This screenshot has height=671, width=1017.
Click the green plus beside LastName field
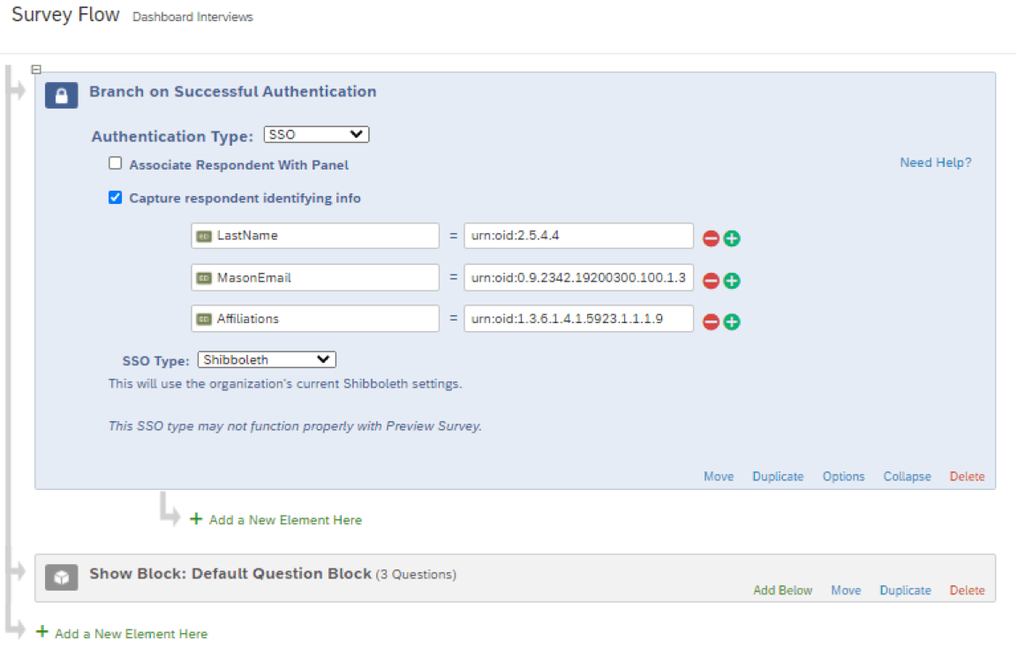[733, 236]
